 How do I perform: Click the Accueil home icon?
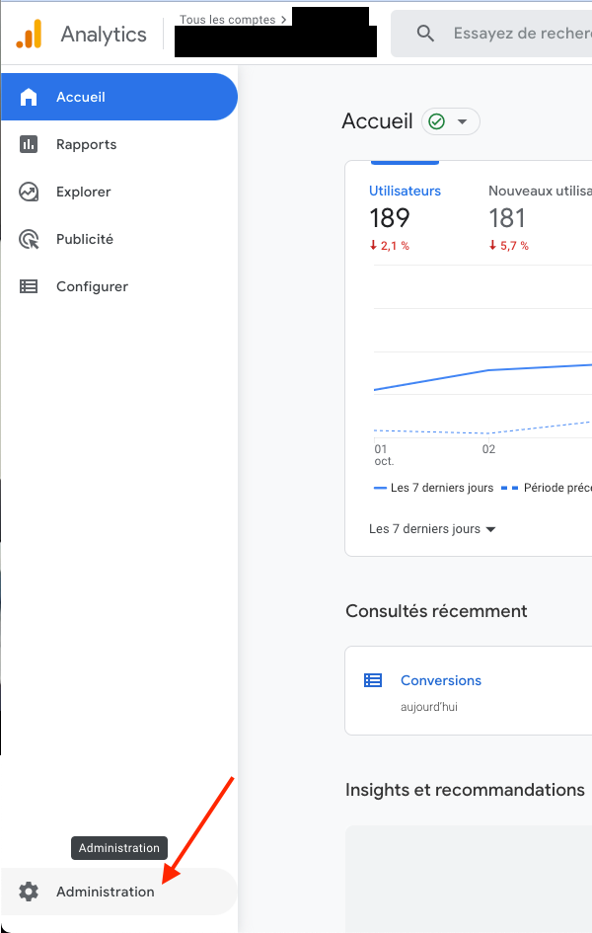pyautogui.click(x=29, y=97)
